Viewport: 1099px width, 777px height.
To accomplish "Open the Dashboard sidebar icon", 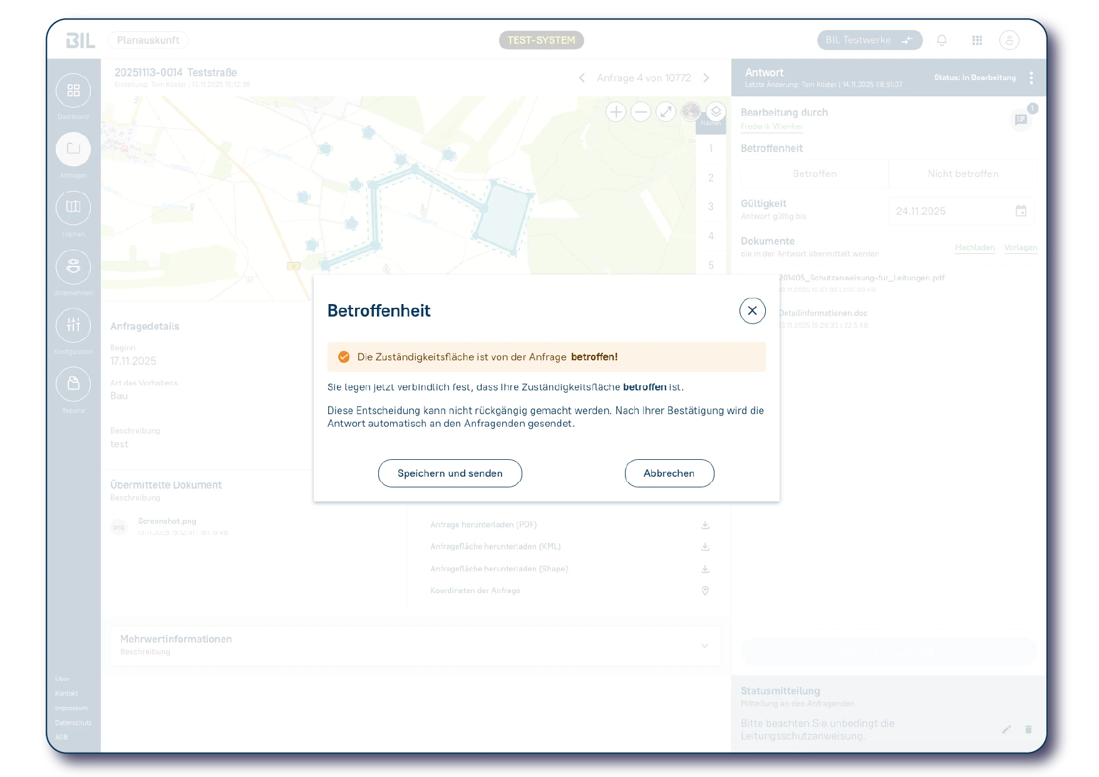I will 73,91.
